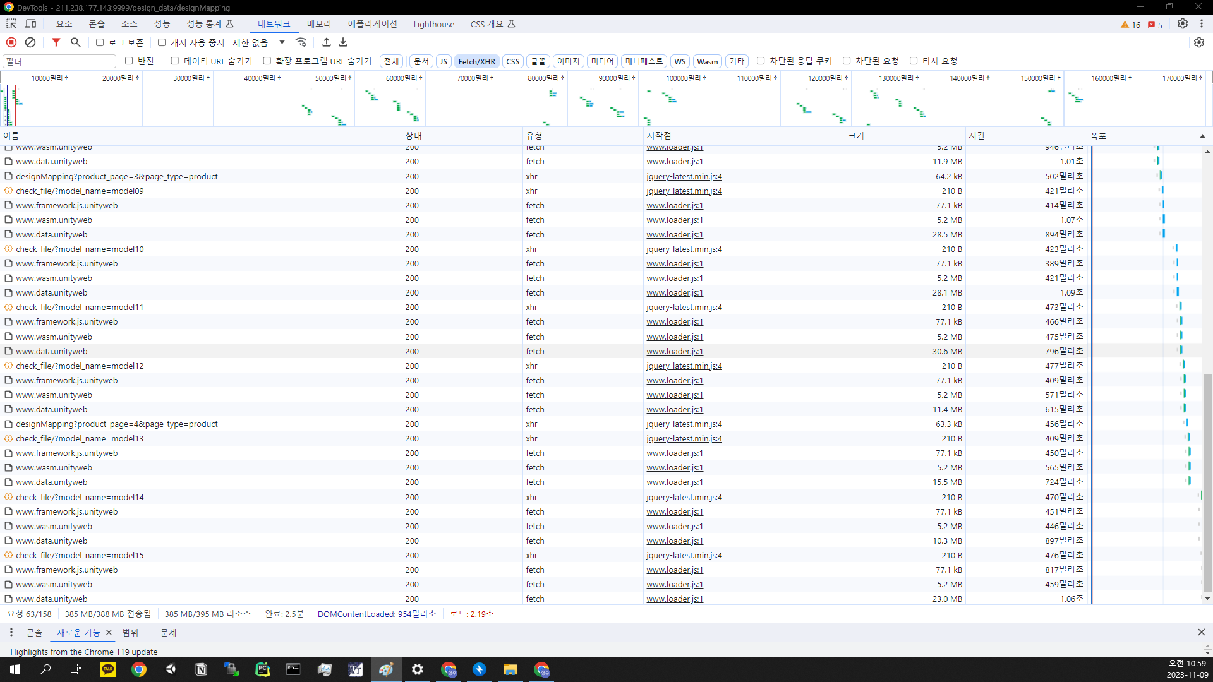Click the filter text input field
1213x682 pixels.
tap(60, 61)
